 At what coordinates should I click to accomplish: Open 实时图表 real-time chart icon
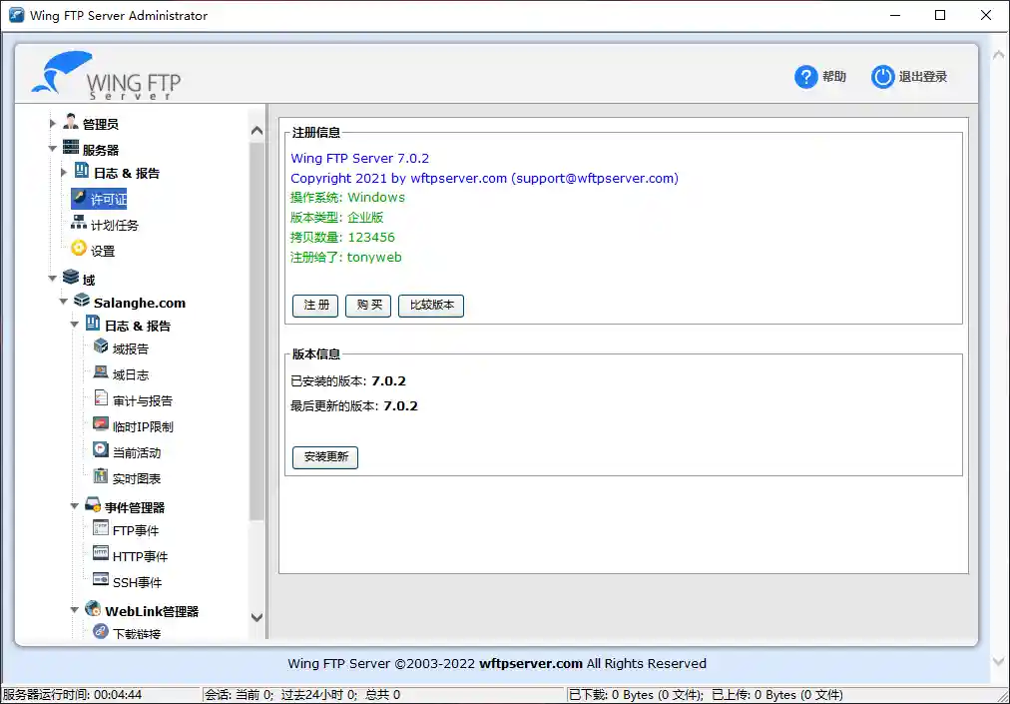(100, 477)
